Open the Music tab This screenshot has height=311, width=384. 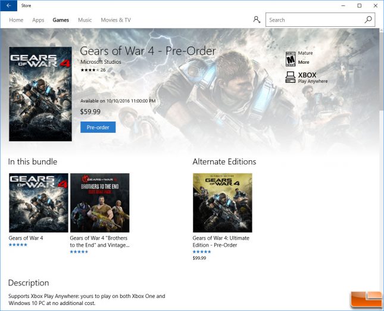[85, 20]
